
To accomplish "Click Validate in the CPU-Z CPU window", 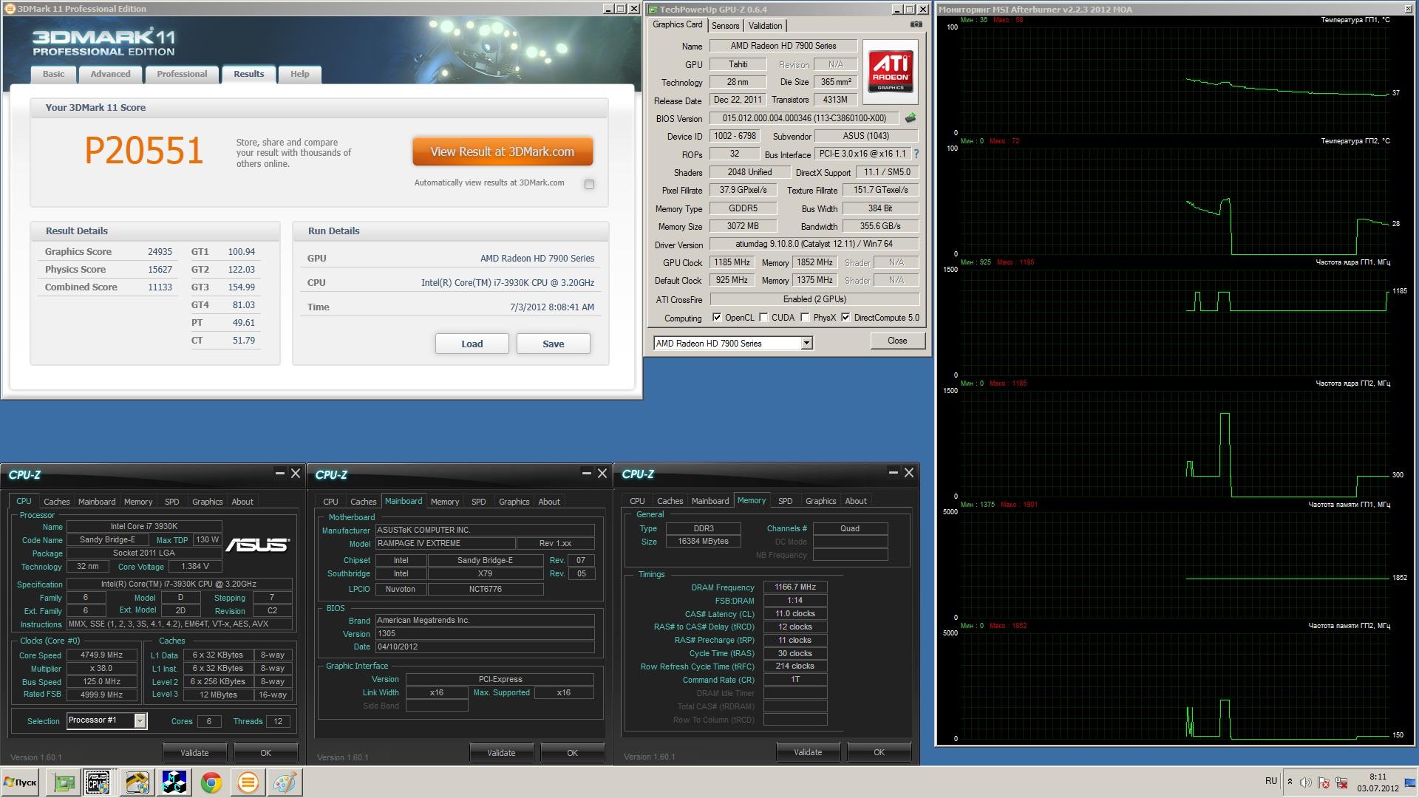I will pos(194,753).
